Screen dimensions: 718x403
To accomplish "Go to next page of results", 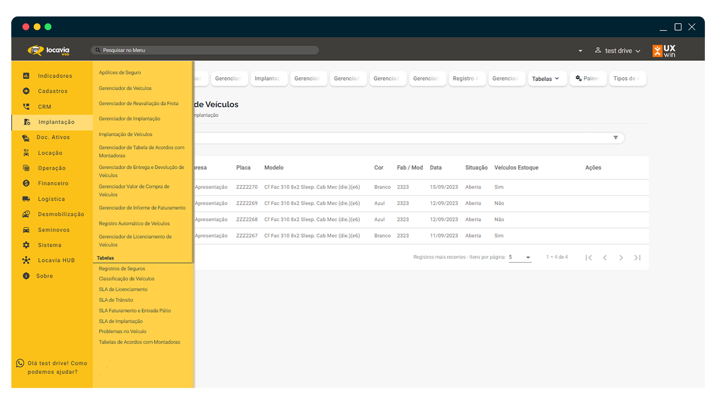I will [x=621, y=257].
